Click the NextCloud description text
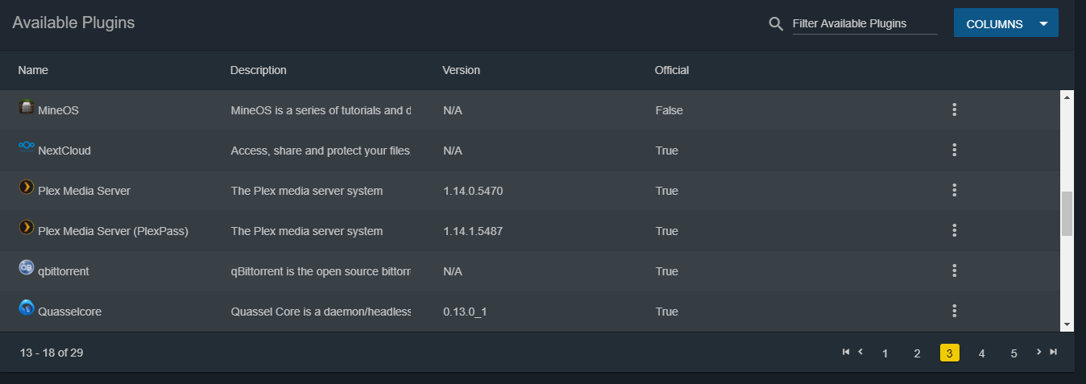1086x384 pixels. tap(321, 151)
